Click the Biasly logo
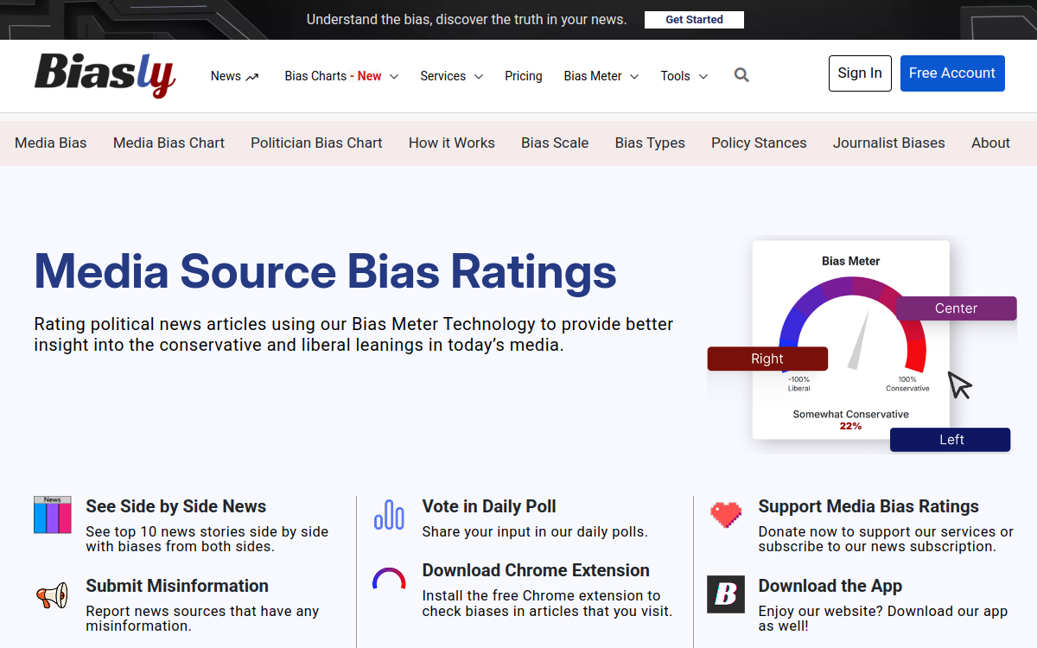 point(105,74)
